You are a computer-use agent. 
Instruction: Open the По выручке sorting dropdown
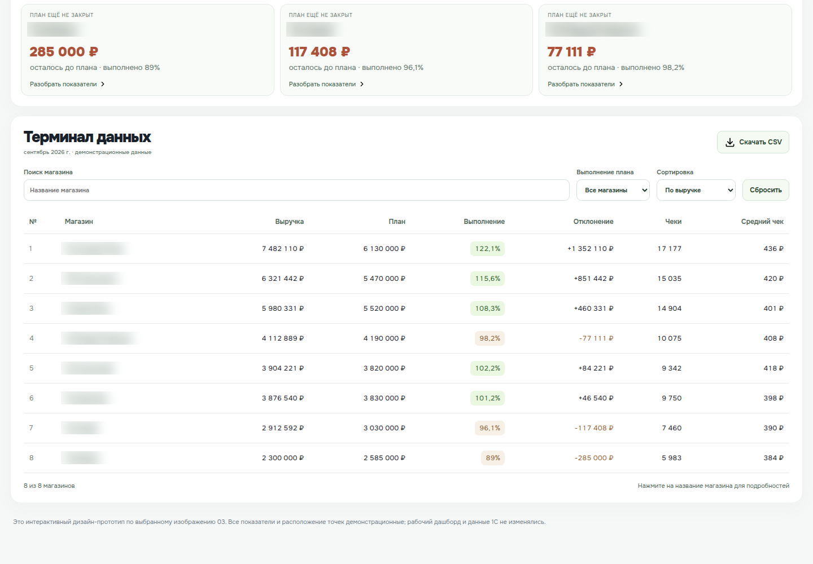click(x=696, y=190)
